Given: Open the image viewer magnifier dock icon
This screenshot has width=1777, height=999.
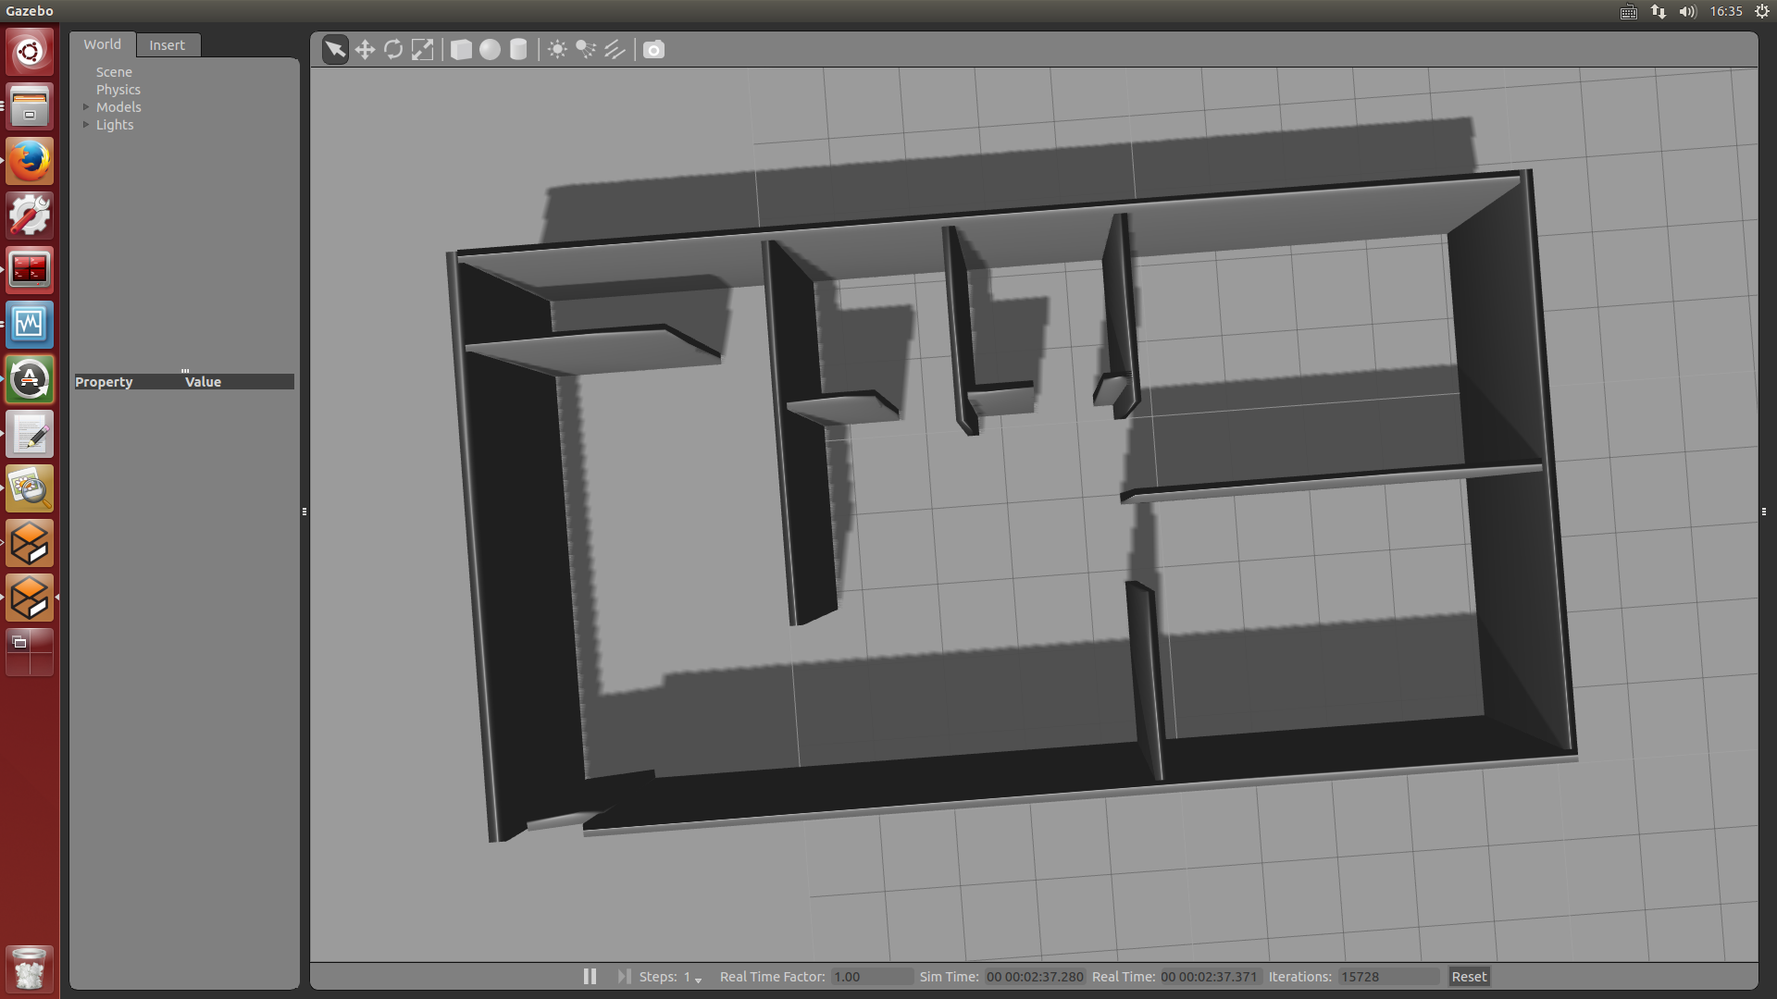Looking at the screenshot, I should coord(30,488).
